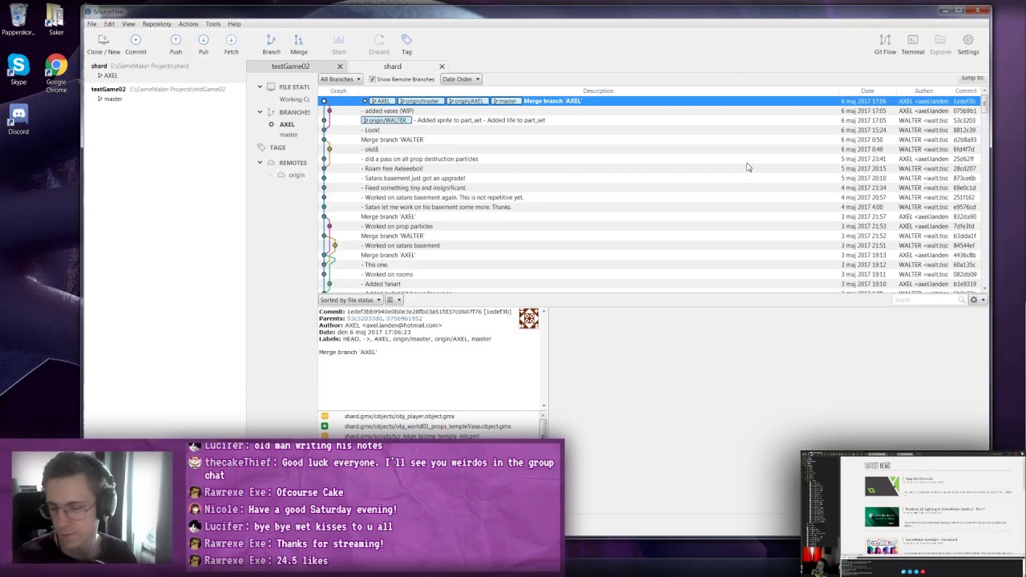Click the origin/WALTER branch label
1026x577 pixels.
[386, 120]
